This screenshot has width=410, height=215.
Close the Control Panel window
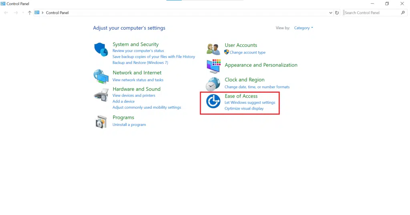click(x=402, y=4)
